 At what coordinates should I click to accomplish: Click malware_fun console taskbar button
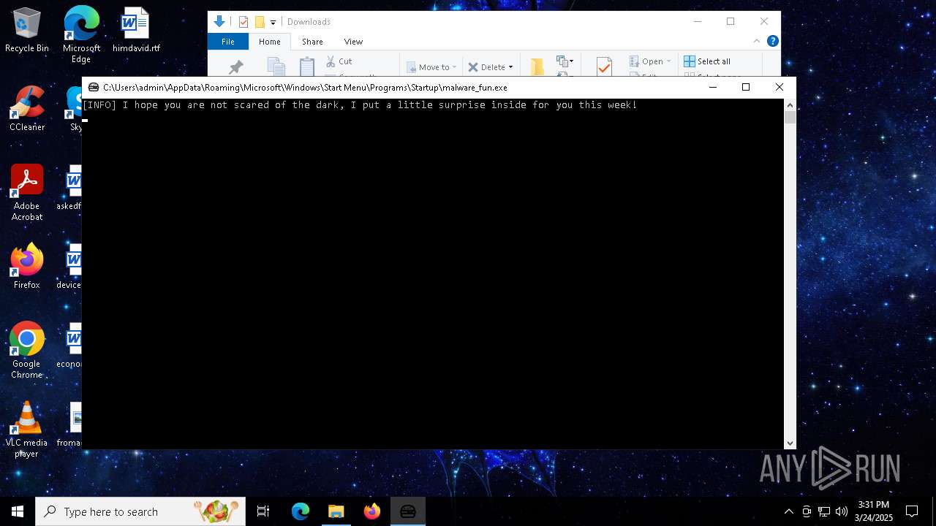[408, 511]
